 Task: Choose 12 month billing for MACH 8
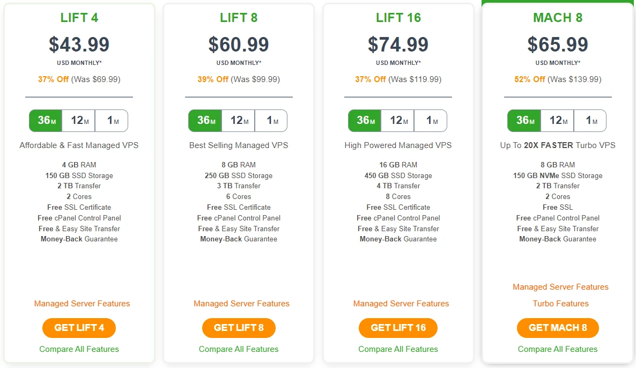pyautogui.click(x=557, y=121)
